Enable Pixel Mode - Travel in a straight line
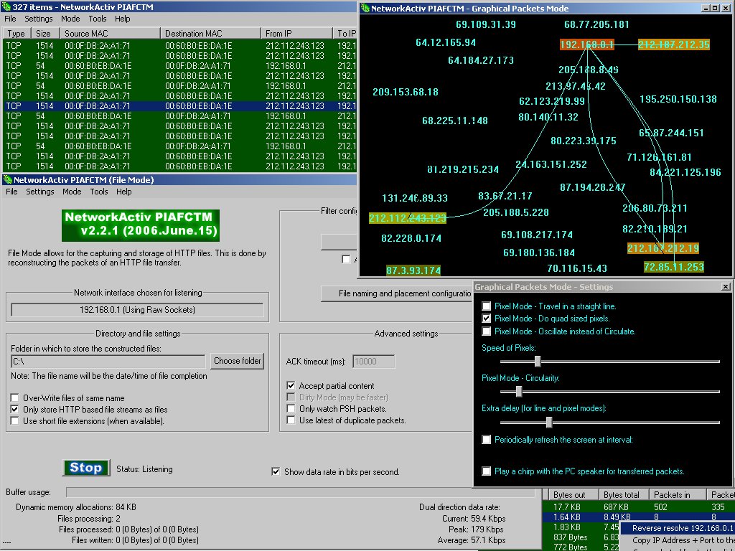The width and height of the screenshot is (735, 551). click(484, 306)
